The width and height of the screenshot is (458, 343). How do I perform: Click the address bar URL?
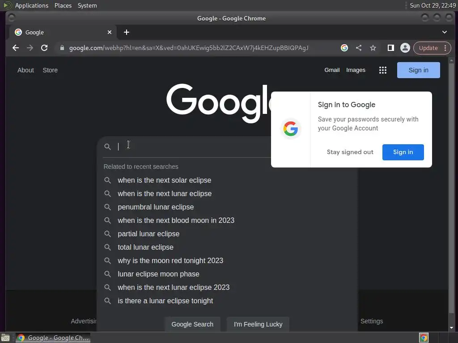(189, 48)
